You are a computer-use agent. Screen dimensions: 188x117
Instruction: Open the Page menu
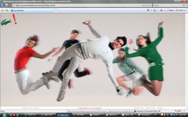pyautogui.click(x=170, y=10)
